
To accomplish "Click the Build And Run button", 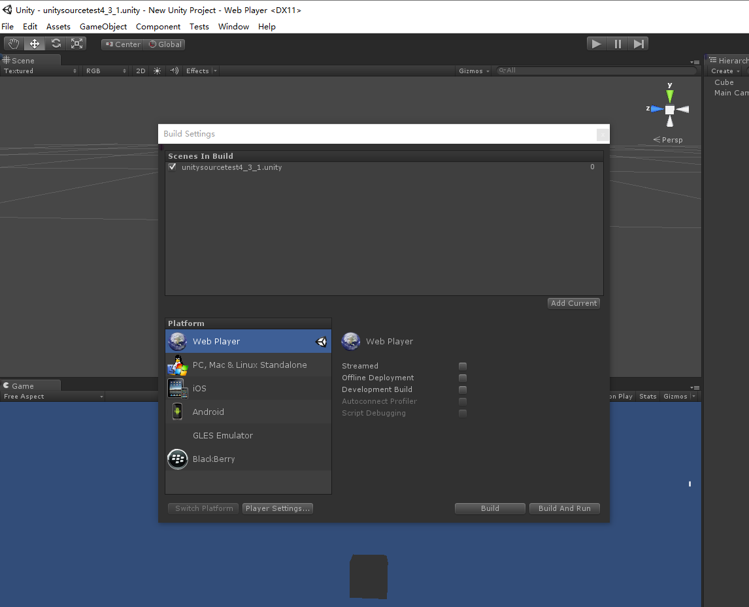I will 564,508.
